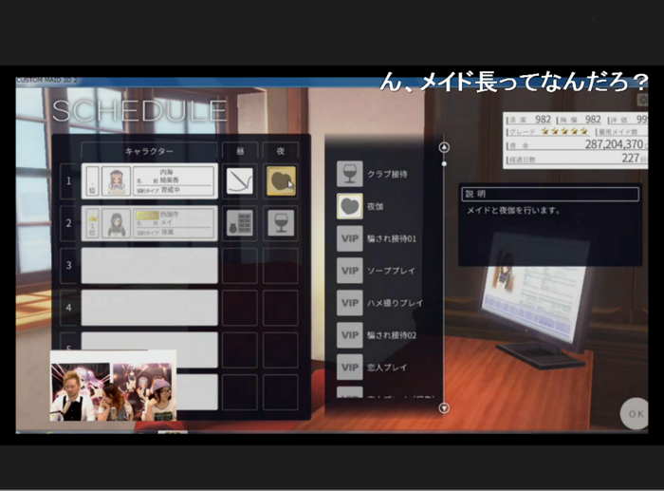The height and width of the screenshot is (491, 664).
Task: Click the scroll down arrow of task list
Action: [x=444, y=407]
